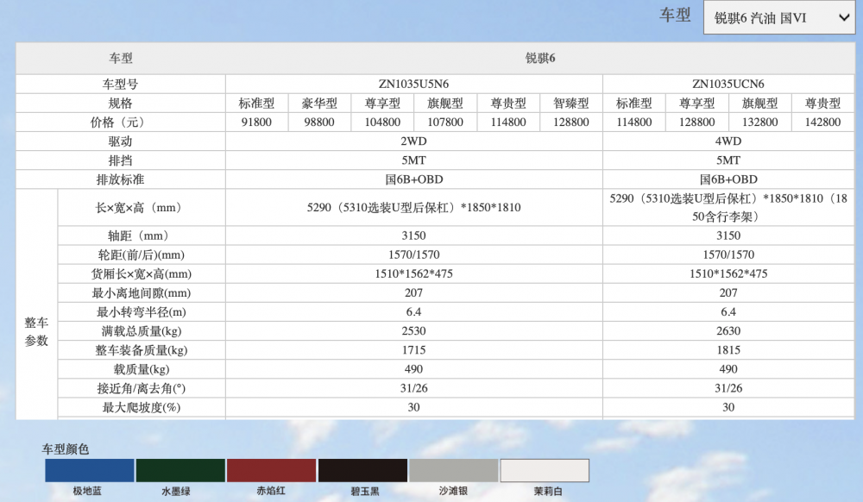Click the 最大爬坡度(%) row label
Screen dimensions: 863x502
142,407
